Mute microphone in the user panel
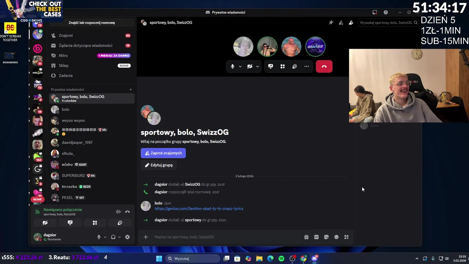The height and width of the screenshot is (264, 469). (99, 237)
